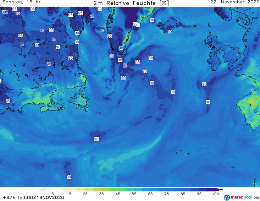Click the '35' tick on the color scale
The width and height of the screenshot is (260, 201).
pyautogui.click(x=101, y=194)
